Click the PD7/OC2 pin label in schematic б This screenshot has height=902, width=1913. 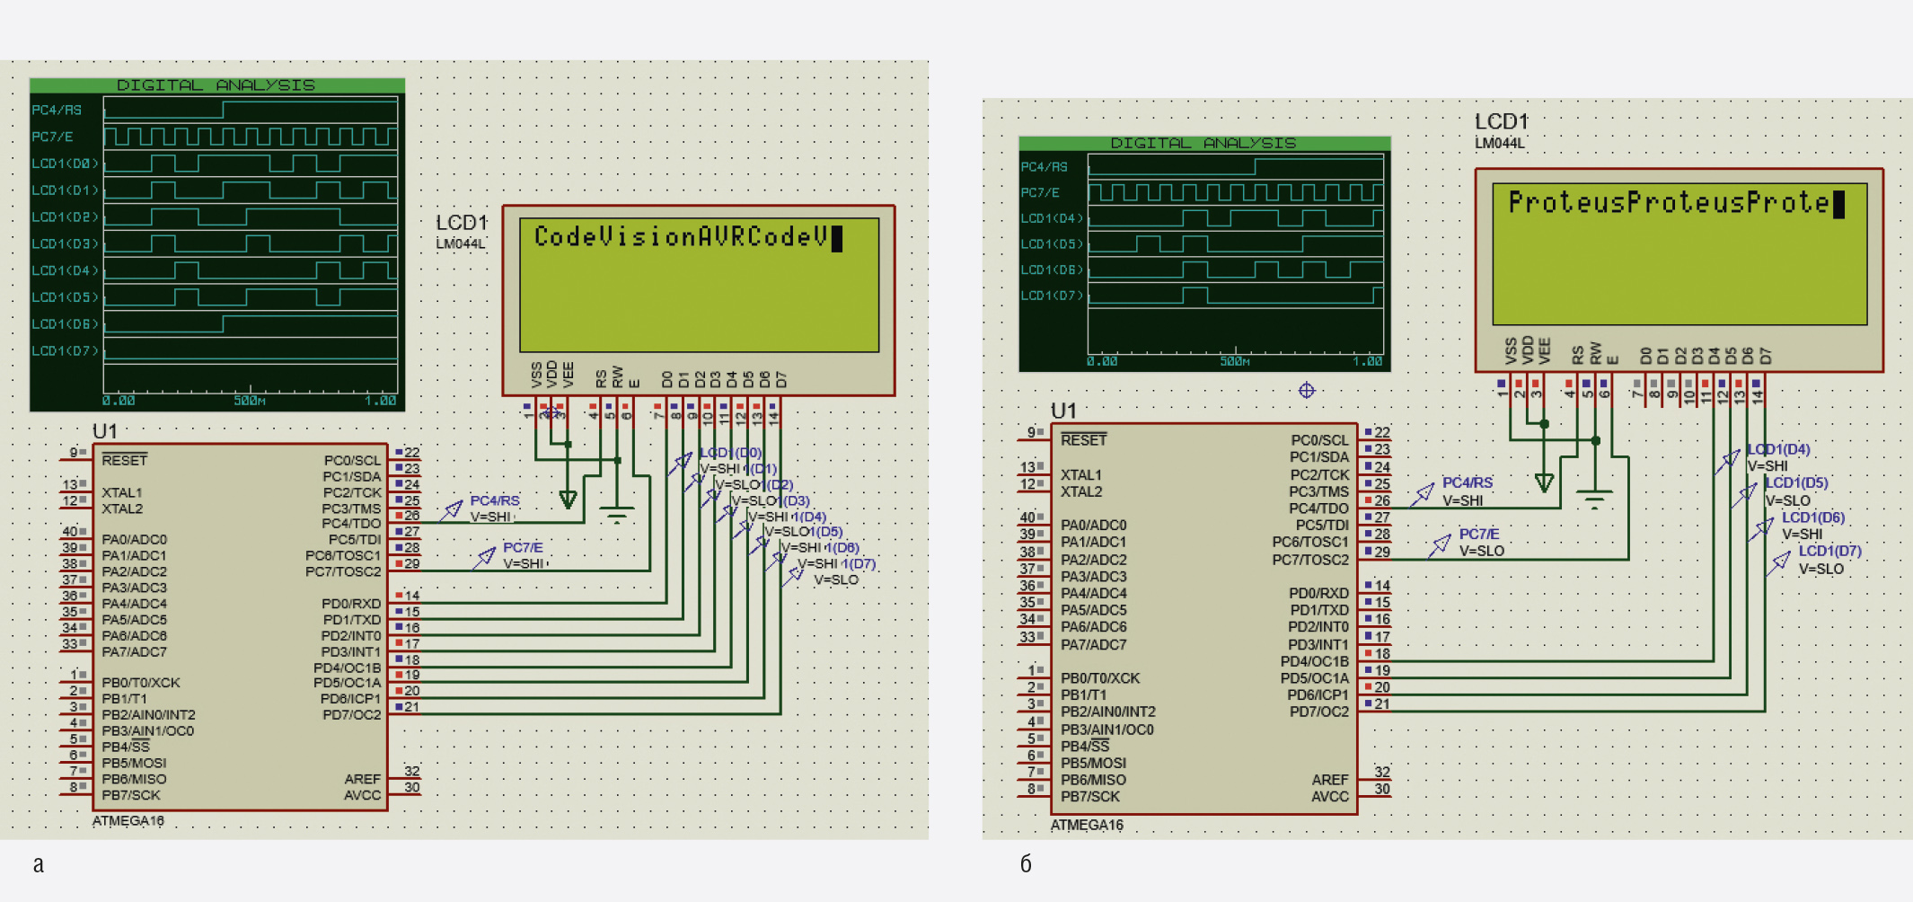click(x=1319, y=712)
